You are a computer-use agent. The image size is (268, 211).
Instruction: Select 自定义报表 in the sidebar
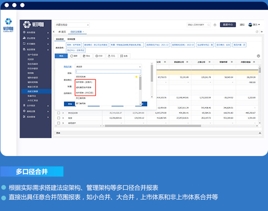(x=36, y=91)
